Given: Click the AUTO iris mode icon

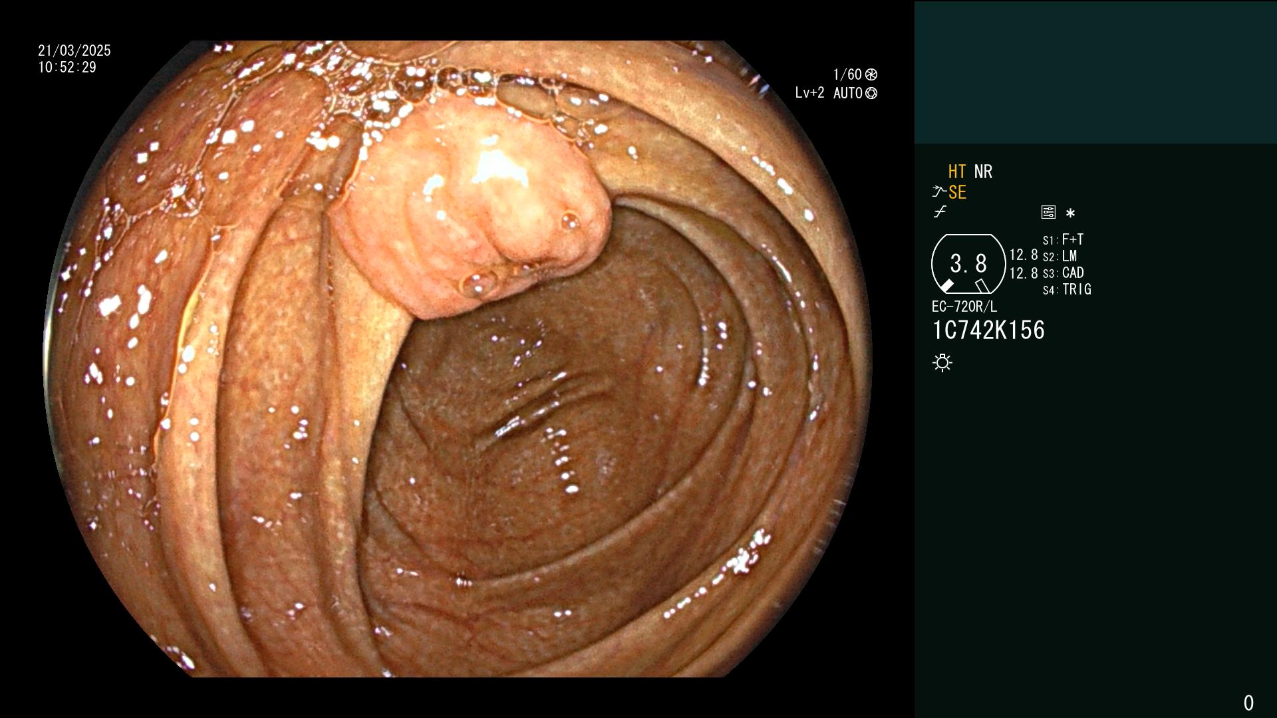Looking at the screenshot, I should pyautogui.click(x=871, y=93).
